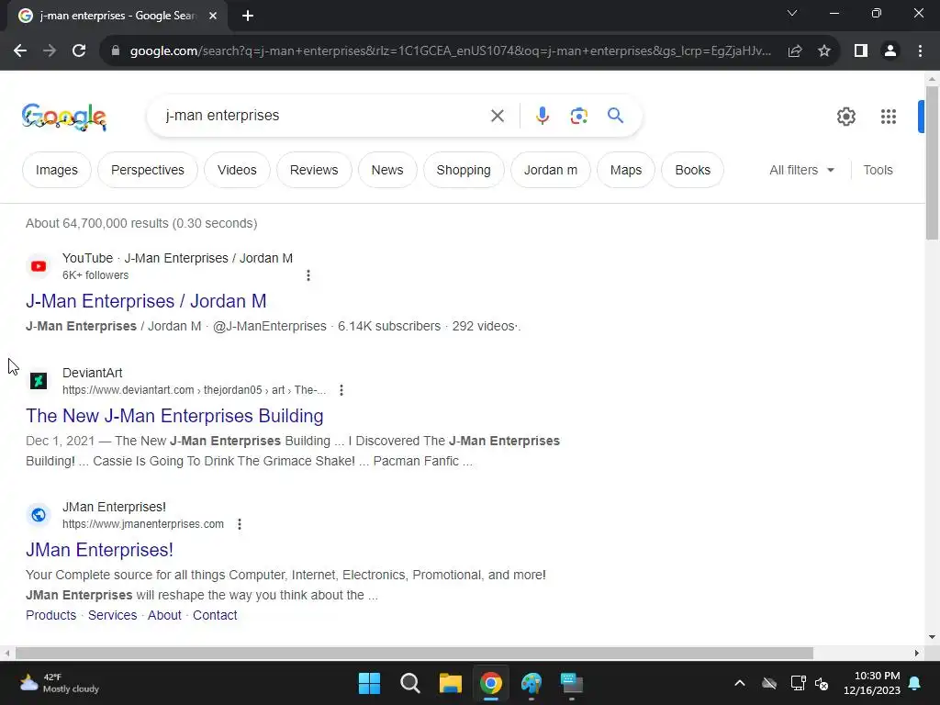Filter results by Images
This screenshot has width=940, height=705.
click(56, 170)
